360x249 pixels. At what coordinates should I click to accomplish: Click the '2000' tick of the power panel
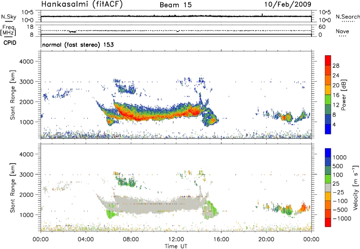coord(27,102)
